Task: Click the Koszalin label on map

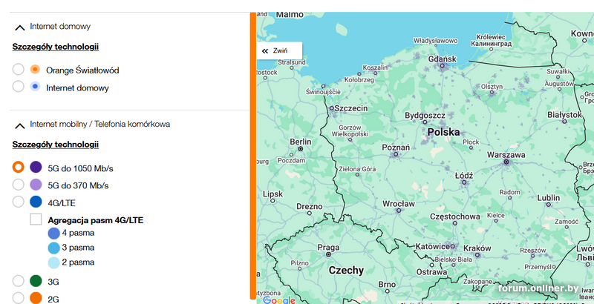Action: (375, 67)
